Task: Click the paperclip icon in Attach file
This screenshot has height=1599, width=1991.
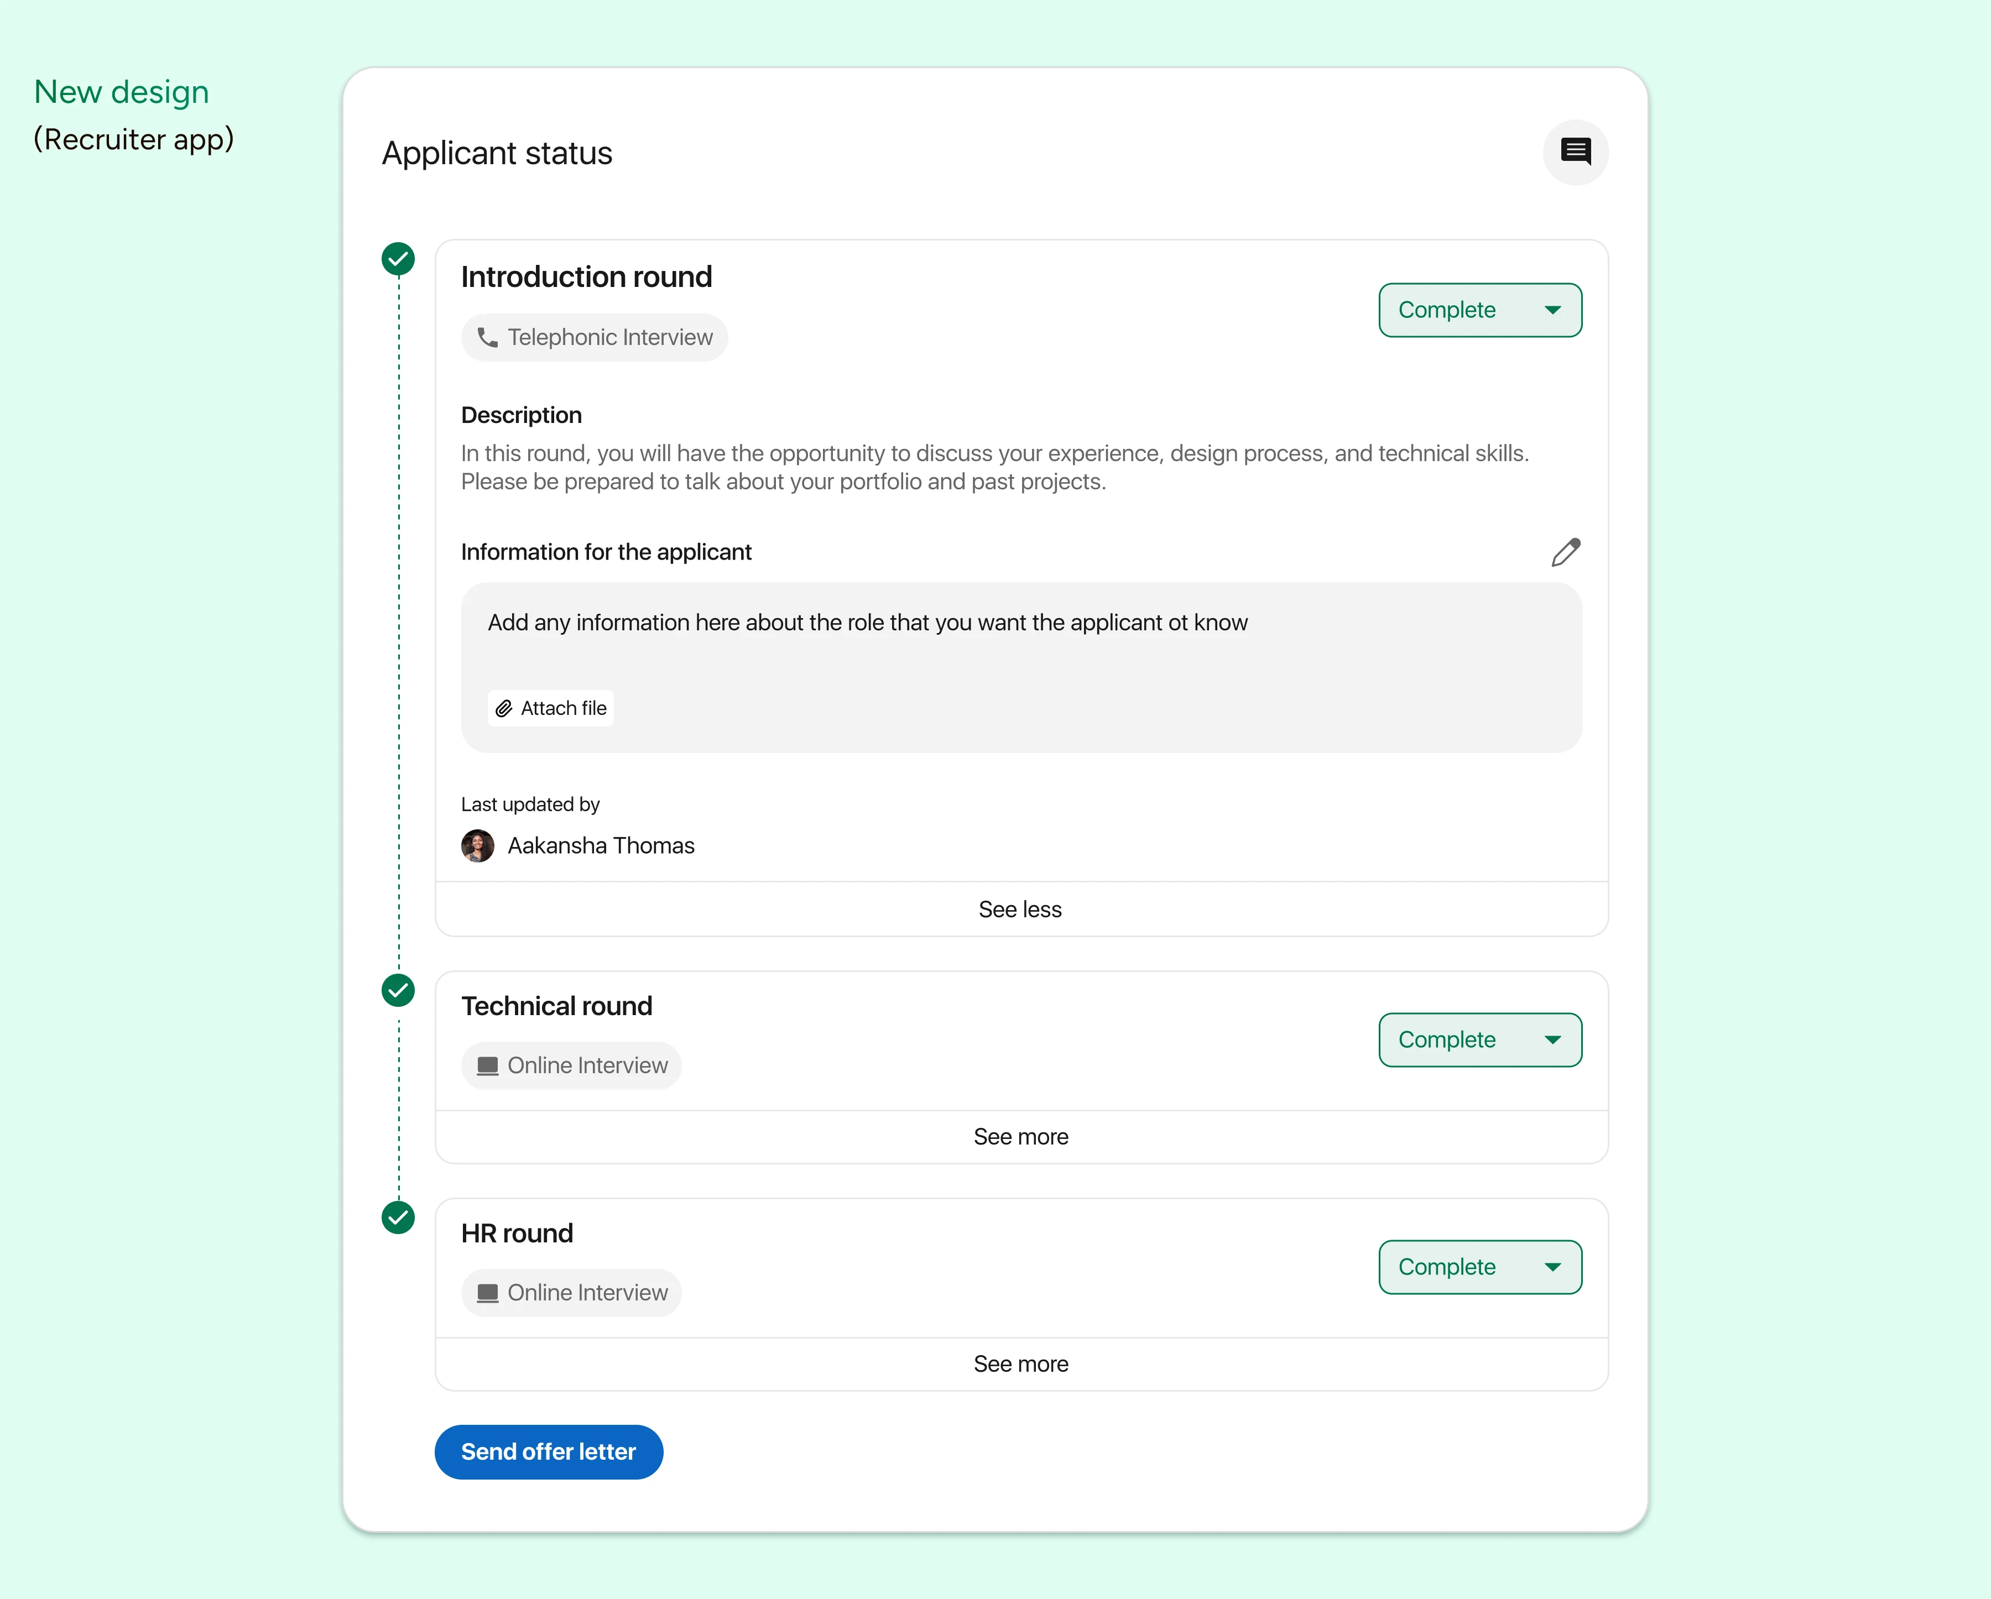Action: (503, 708)
